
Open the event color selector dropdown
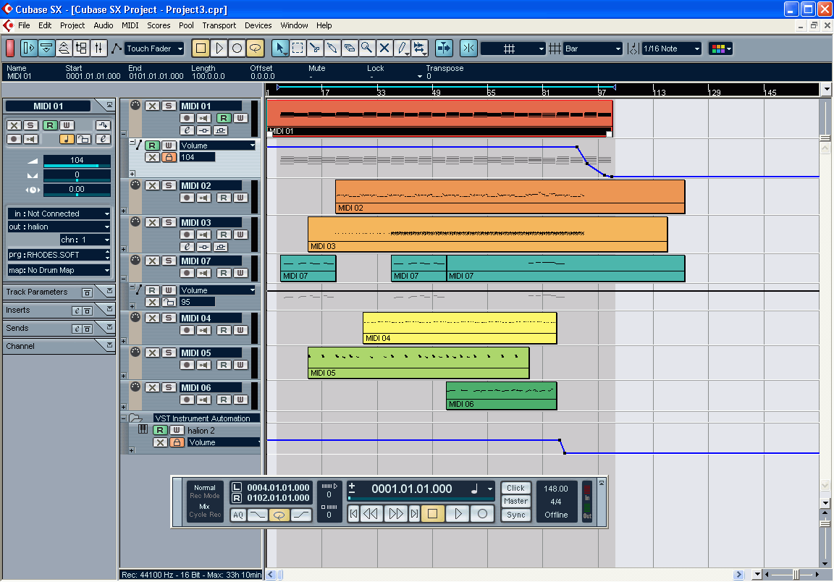721,49
